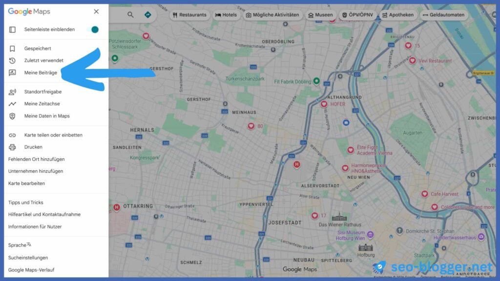Click the directions route icon
Viewport: 500px width, 281px height.
[x=147, y=15]
